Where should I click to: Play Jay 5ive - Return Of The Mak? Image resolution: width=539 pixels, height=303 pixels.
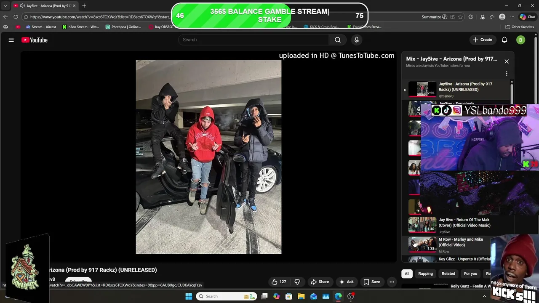[x=457, y=225]
